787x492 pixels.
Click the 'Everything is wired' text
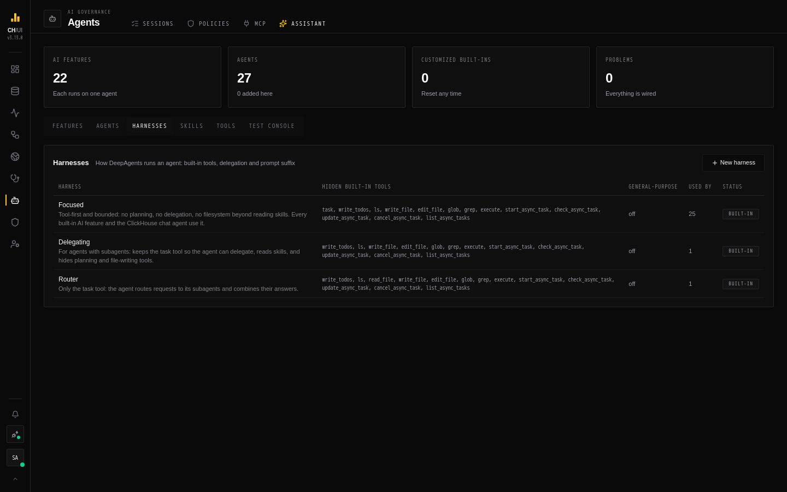[631, 93]
